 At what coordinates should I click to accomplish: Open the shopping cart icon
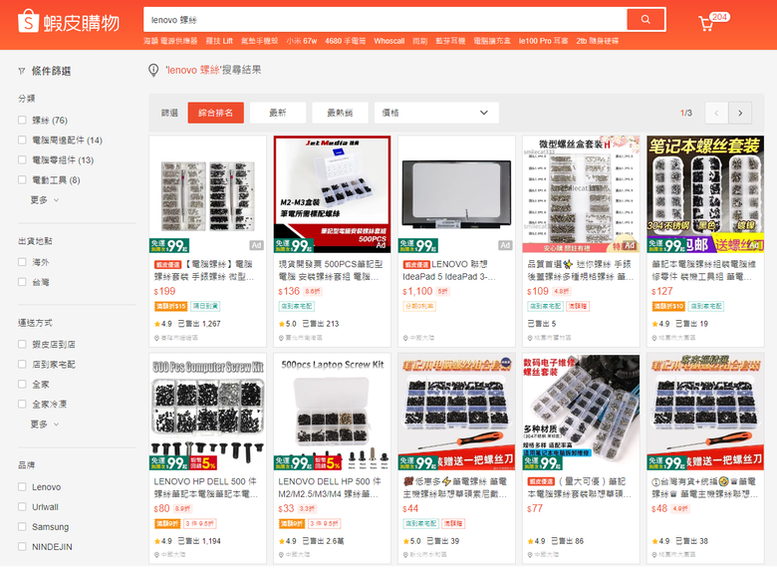704,24
